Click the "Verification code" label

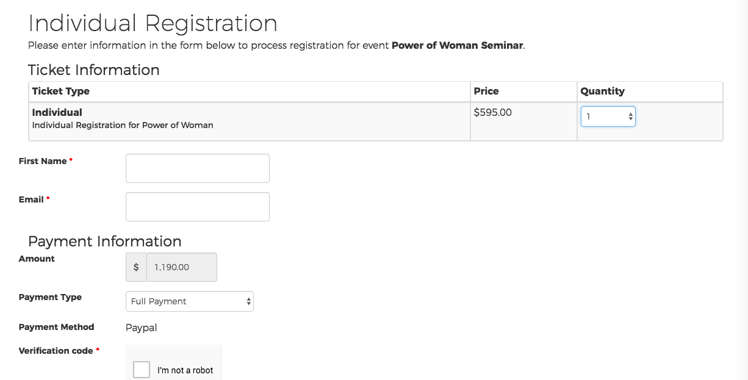pos(56,351)
